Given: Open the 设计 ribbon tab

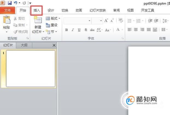Looking at the screenshot, I should point(51,10).
